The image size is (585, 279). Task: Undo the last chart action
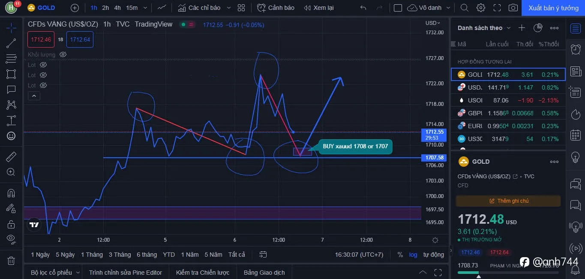pos(363,8)
